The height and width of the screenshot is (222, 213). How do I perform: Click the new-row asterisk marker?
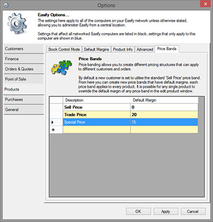[x=53, y=130]
